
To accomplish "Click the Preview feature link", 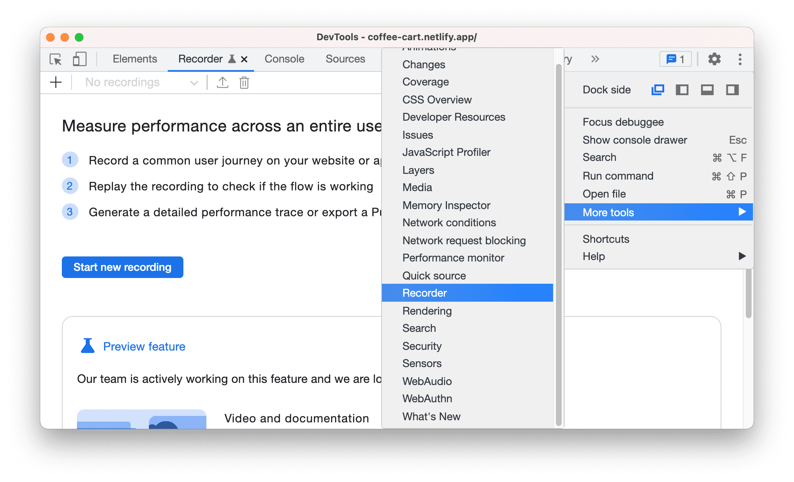I will (144, 346).
